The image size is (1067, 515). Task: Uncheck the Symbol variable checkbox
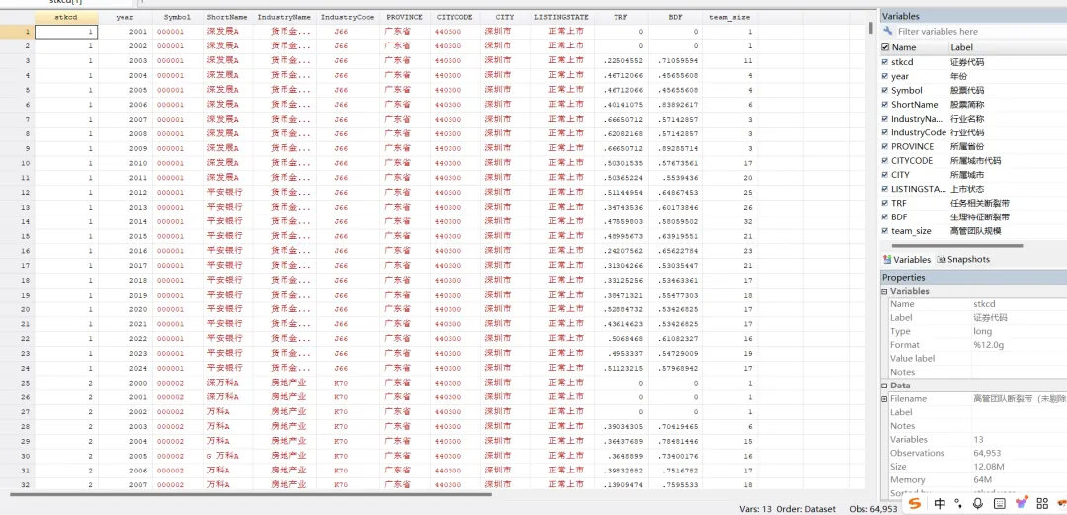[x=885, y=90]
